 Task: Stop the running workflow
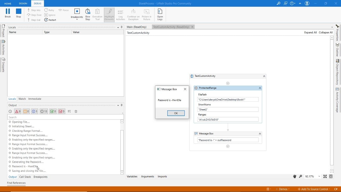point(18,13)
